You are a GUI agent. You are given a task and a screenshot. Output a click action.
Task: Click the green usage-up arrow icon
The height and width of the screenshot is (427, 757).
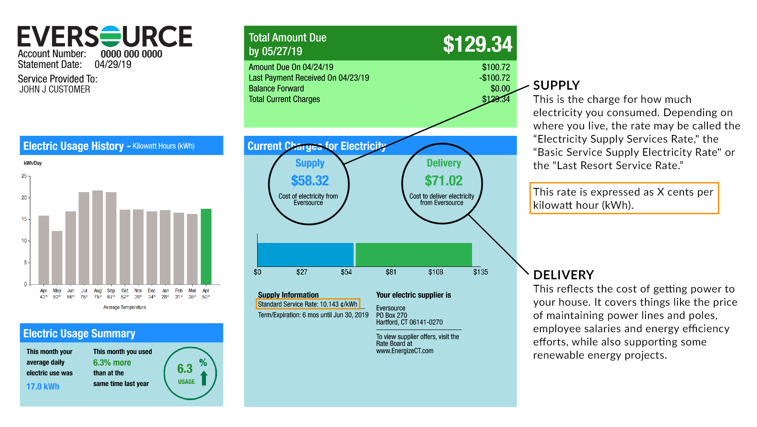pos(204,378)
